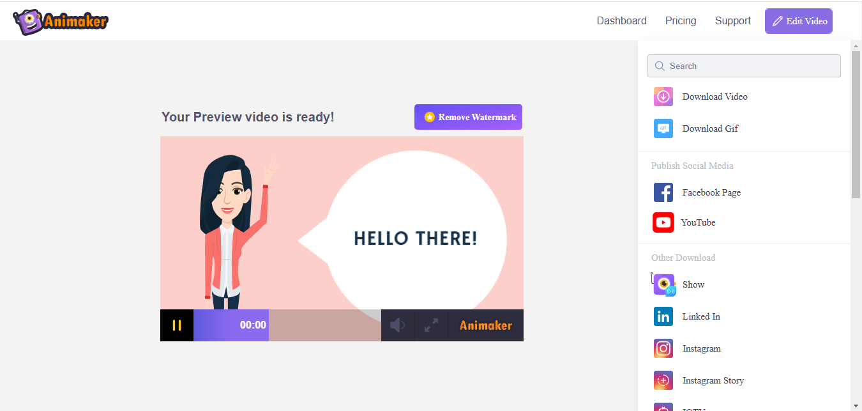Select the Instagram Story text label
862x411 pixels.
click(x=713, y=380)
